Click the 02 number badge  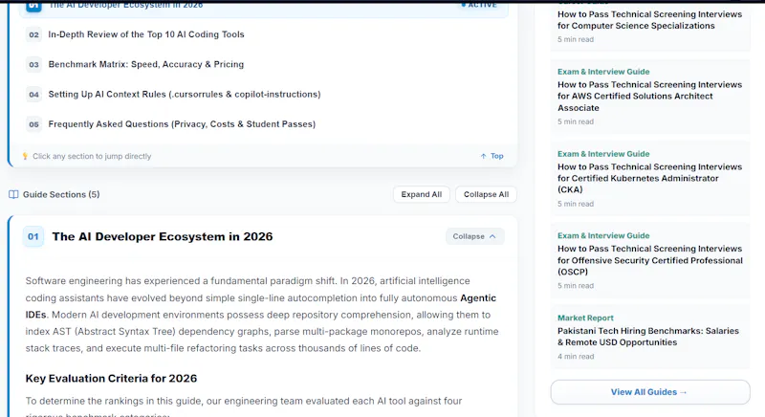[x=33, y=34]
